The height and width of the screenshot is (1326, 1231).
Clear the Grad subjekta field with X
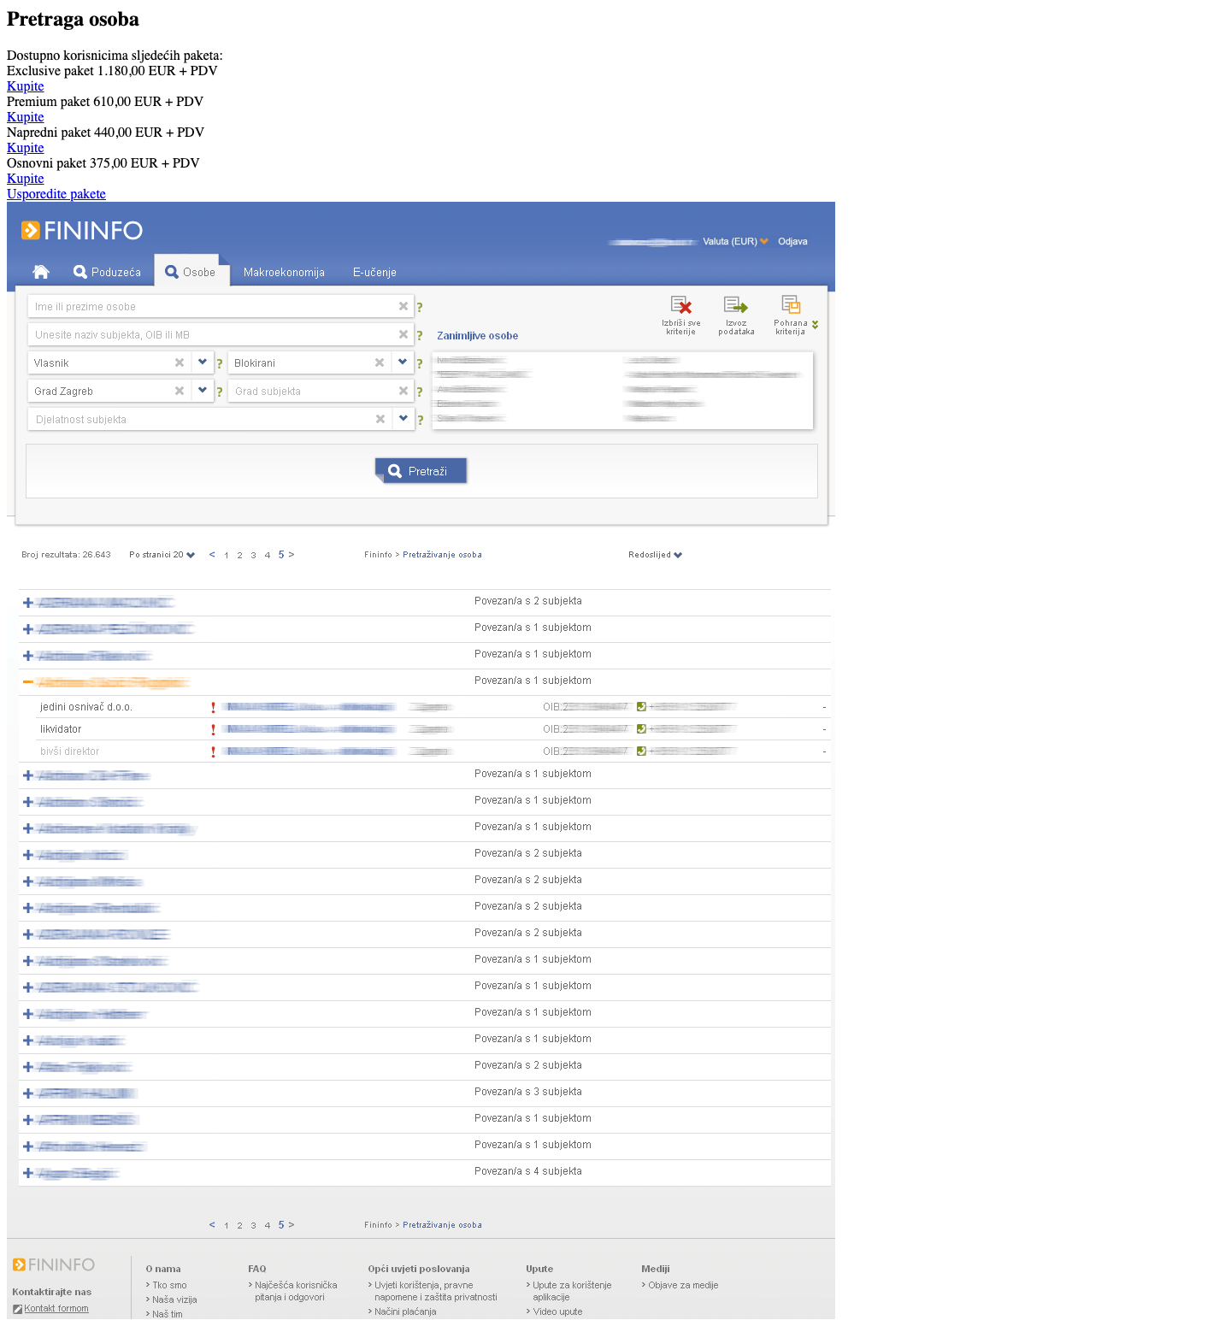click(x=403, y=391)
